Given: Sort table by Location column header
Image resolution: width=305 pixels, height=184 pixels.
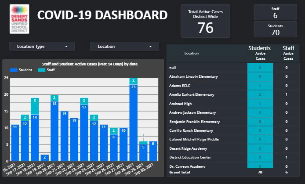Looking at the screenshot, I should coord(192,53).
